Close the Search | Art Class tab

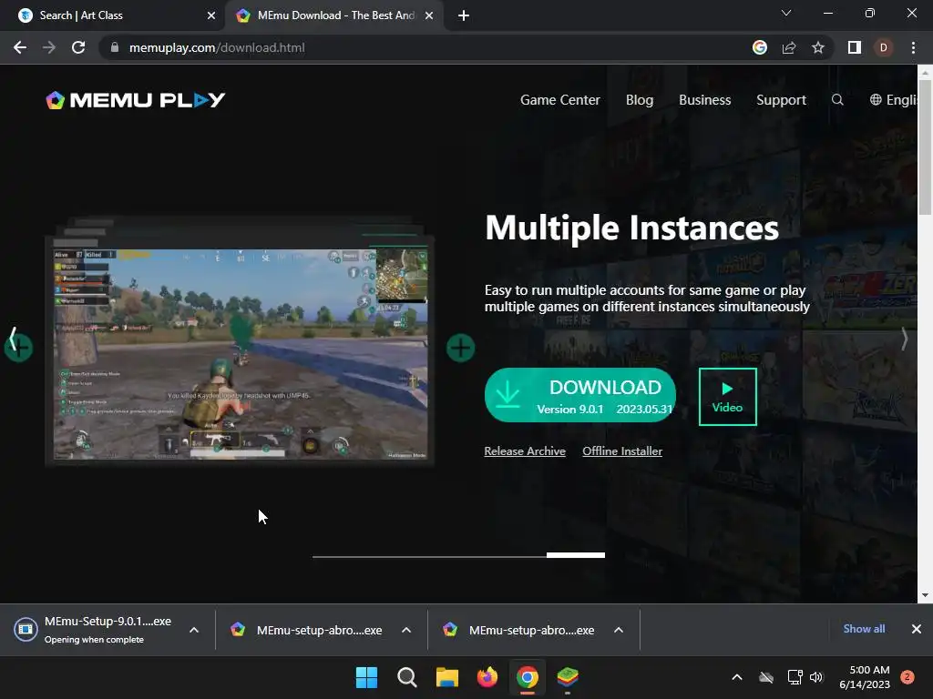pos(211,16)
